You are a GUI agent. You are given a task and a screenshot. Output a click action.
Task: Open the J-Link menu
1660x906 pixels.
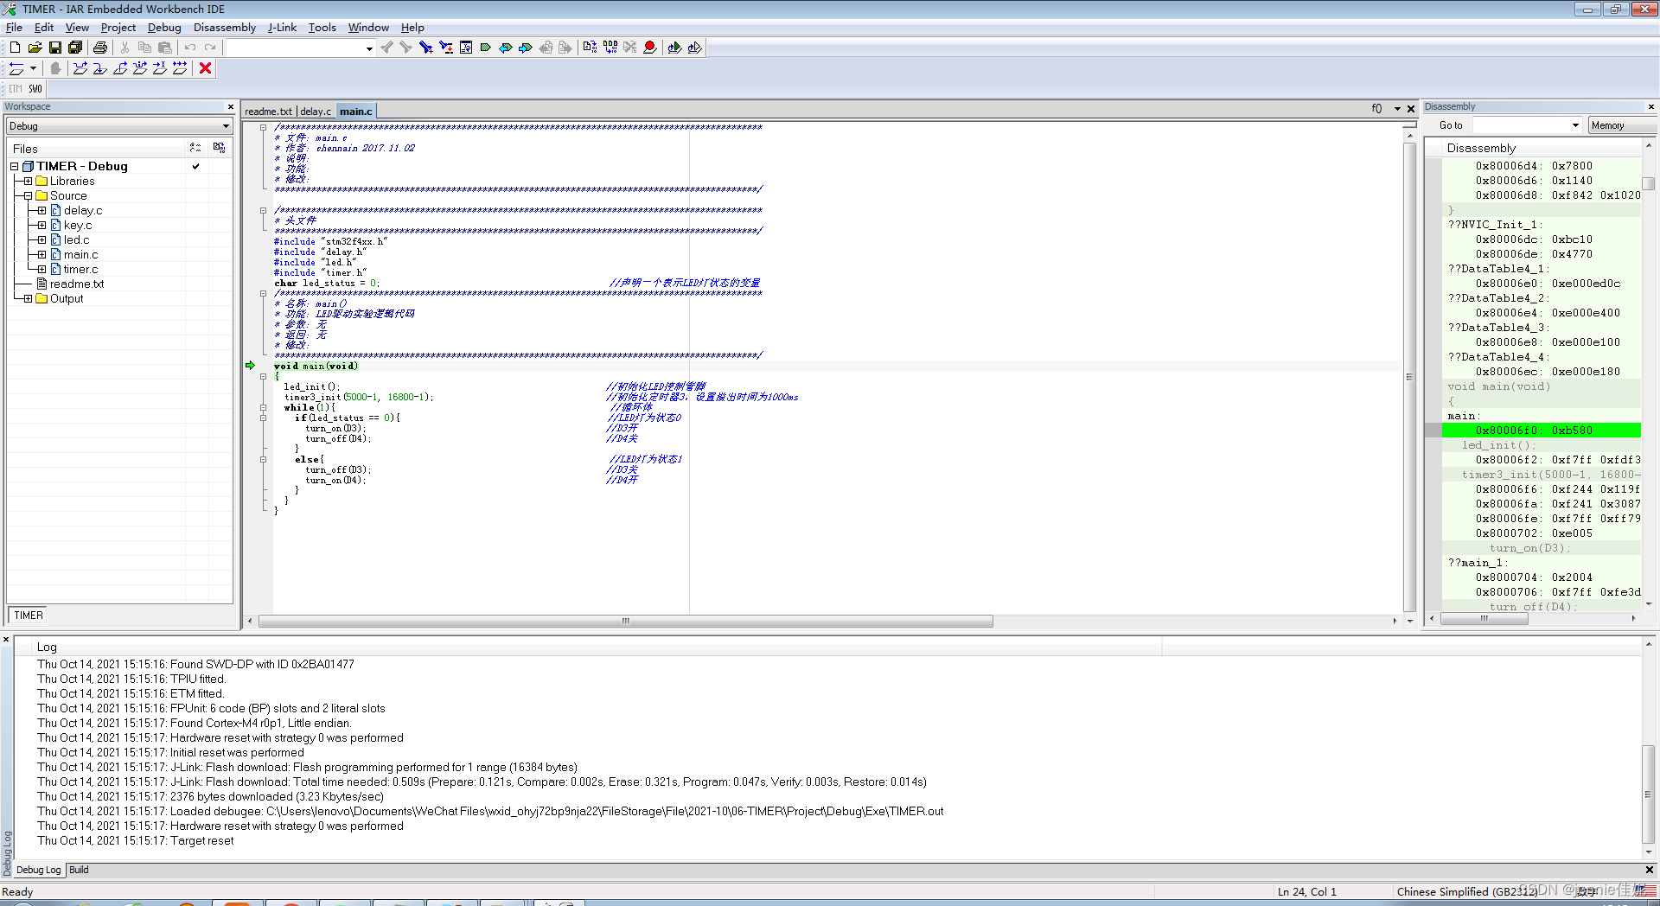282,28
